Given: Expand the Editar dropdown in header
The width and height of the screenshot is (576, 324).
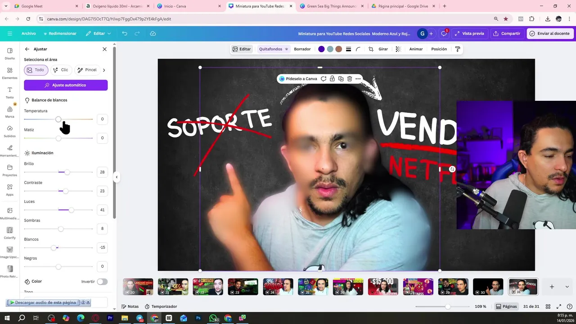Looking at the screenshot, I should tap(99, 33).
